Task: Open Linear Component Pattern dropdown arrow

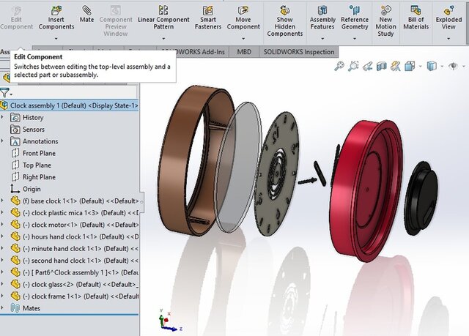Action: coord(163,39)
